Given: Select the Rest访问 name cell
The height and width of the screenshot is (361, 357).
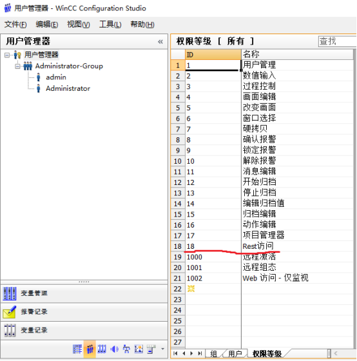Looking at the screenshot, I should (297, 246).
